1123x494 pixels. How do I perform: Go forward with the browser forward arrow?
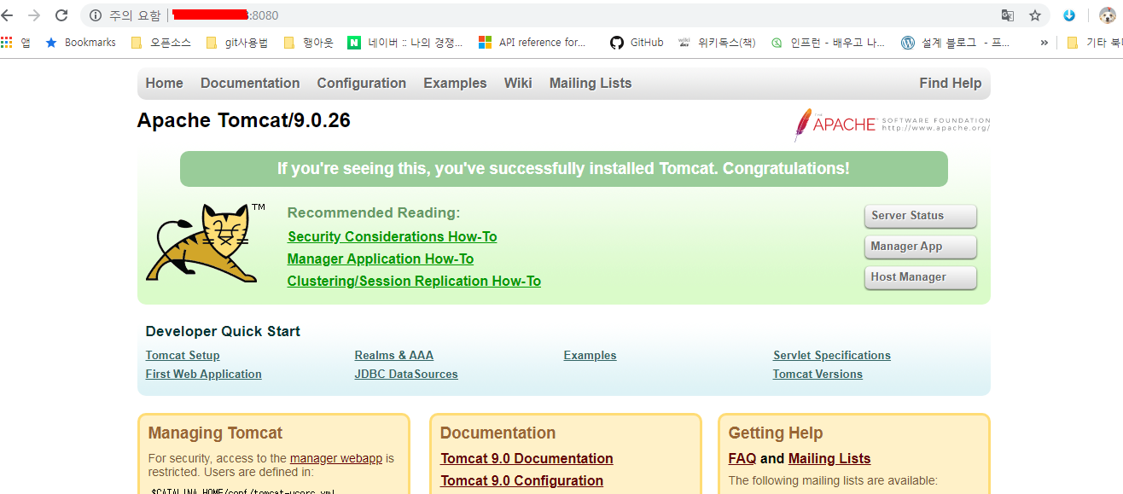(x=34, y=15)
